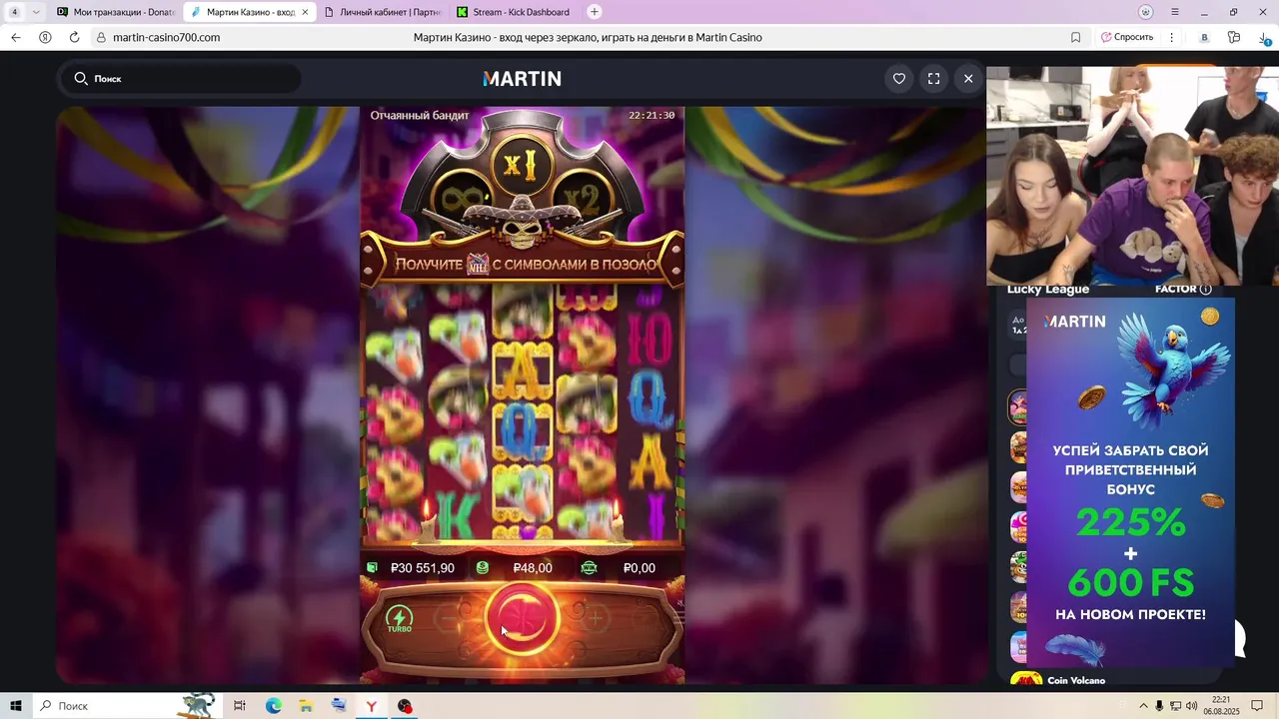
Task: Open Yandex Browser taskbar icon
Action: click(x=371, y=706)
